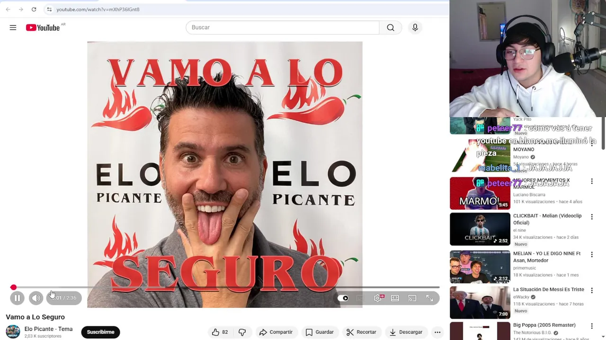
Task: Go to the YouTube home logo
Action: 43,28
